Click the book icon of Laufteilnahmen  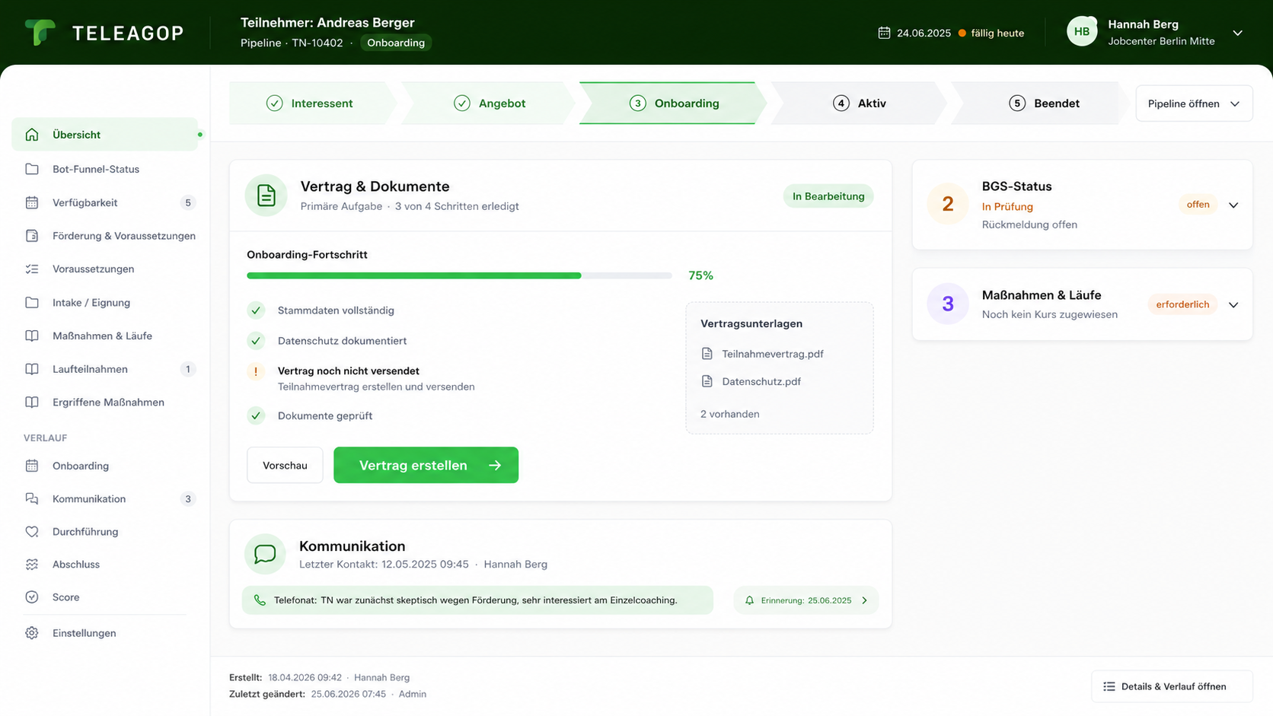coord(32,369)
